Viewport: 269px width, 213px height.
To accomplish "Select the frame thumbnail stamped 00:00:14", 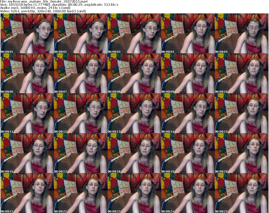I will (x=188, y=113).
